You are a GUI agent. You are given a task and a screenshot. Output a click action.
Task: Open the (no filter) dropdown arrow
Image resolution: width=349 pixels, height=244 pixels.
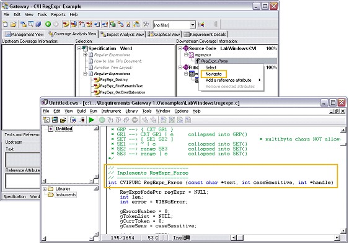193,25
